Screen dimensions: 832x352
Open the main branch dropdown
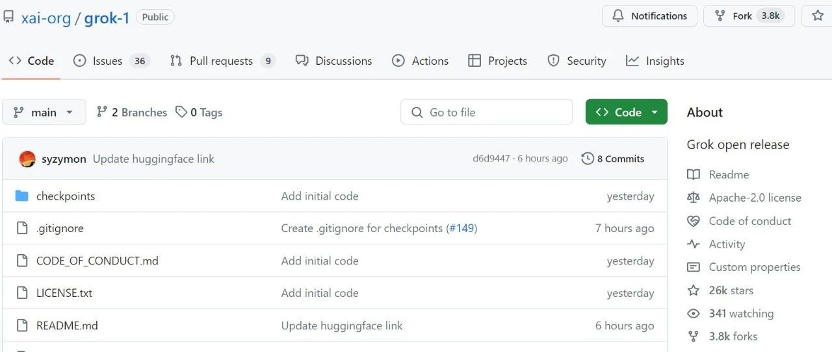click(x=44, y=112)
